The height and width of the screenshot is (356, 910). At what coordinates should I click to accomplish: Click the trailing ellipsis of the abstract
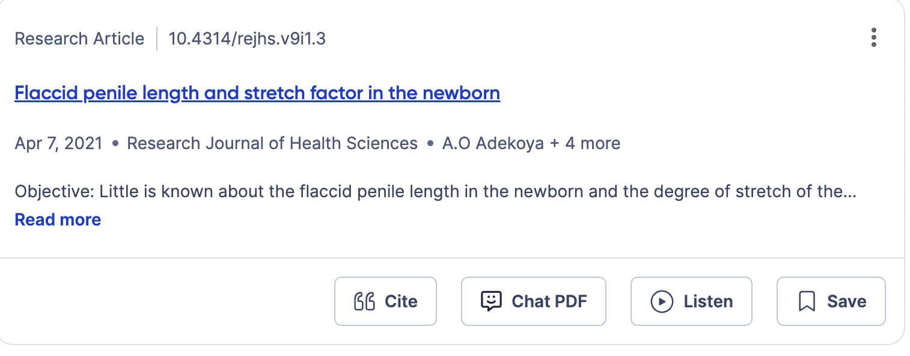point(850,194)
